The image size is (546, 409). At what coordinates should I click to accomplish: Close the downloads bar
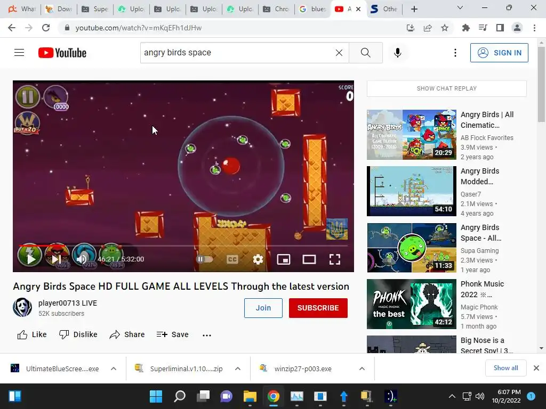click(536, 368)
